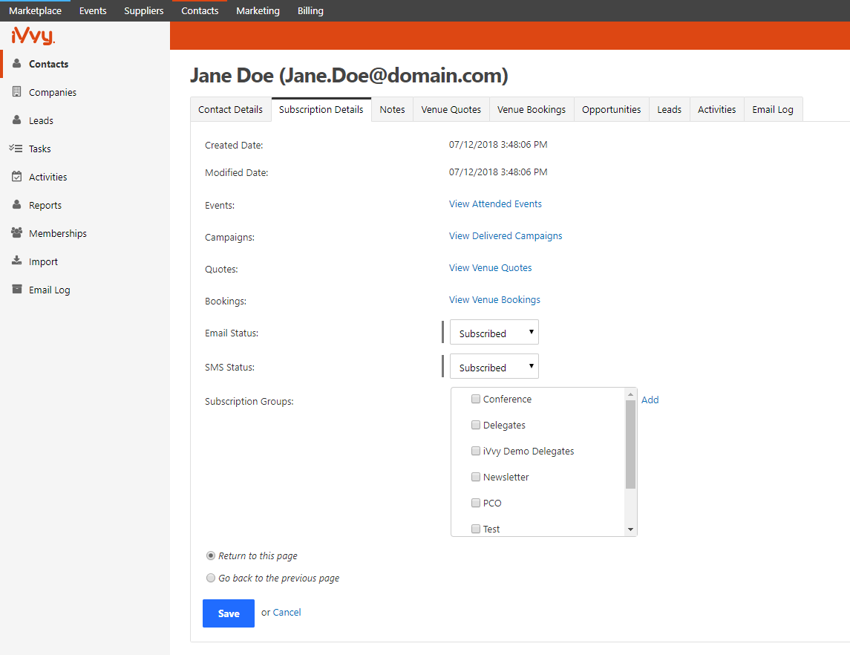Click the Created Date value 07/12/2018 3:48:06 PM
Image resolution: width=850 pixels, height=655 pixels.
[x=498, y=145]
